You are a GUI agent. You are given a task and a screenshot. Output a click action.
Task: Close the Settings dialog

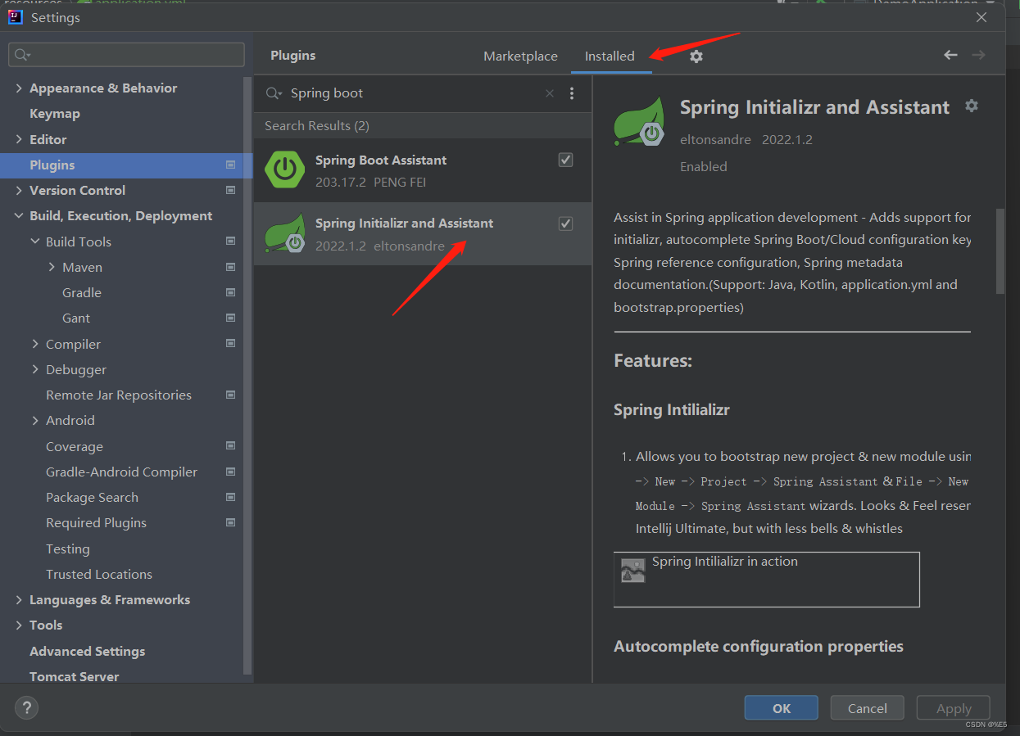(x=982, y=17)
